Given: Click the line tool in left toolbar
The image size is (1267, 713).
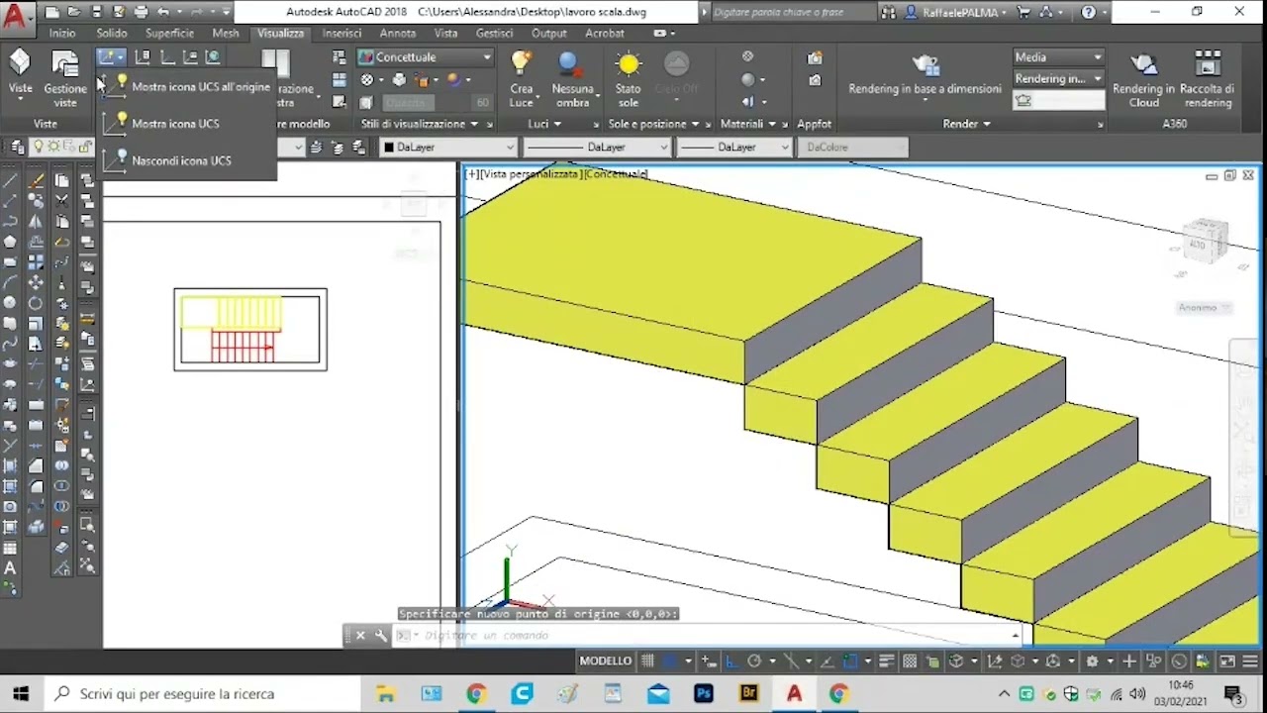Looking at the screenshot, I should [10, 180].
